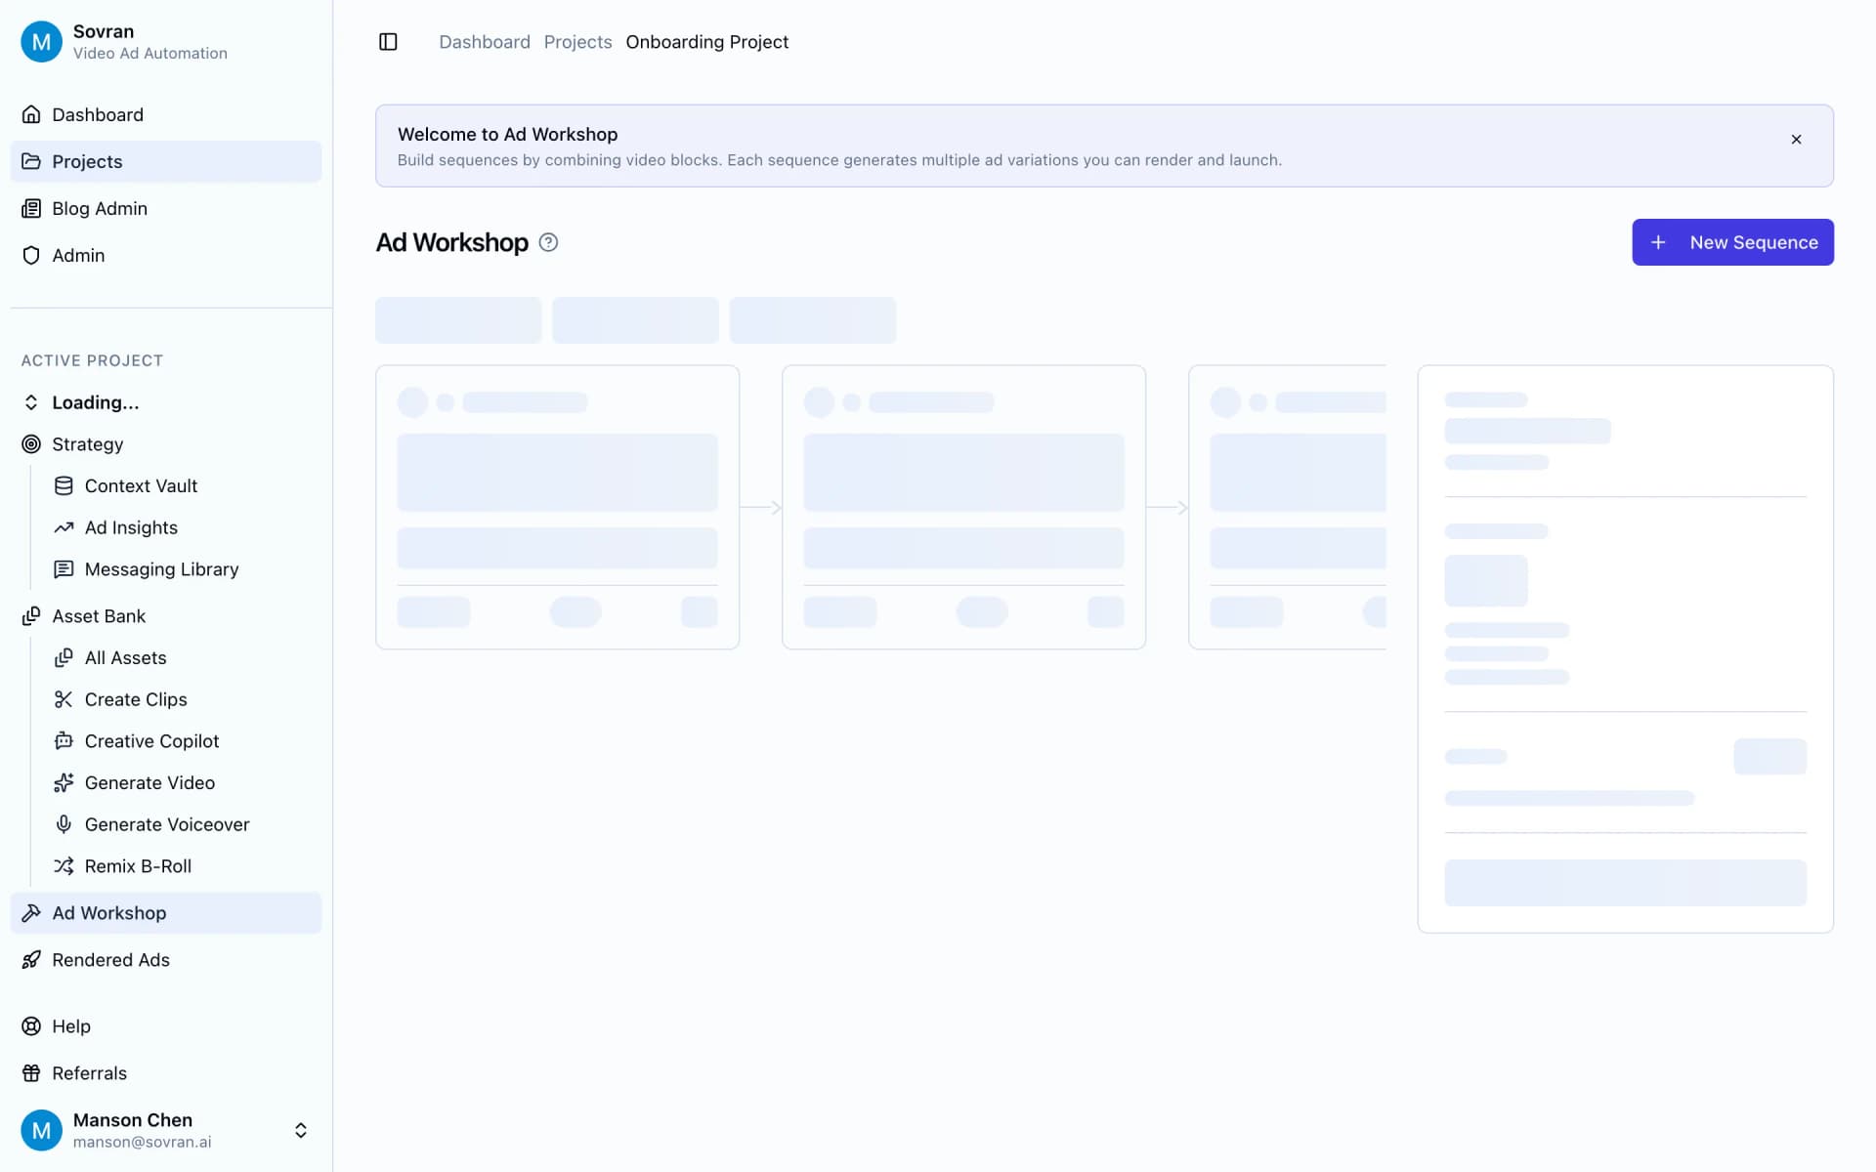The image size is (1876, 1172).
Task: Click the All Assets icon
Action: click(64, 657)
